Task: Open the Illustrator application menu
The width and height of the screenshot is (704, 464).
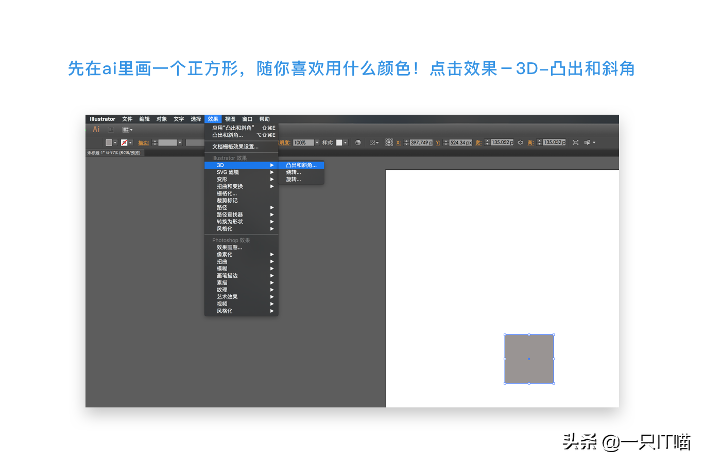Action: (102, 119)
